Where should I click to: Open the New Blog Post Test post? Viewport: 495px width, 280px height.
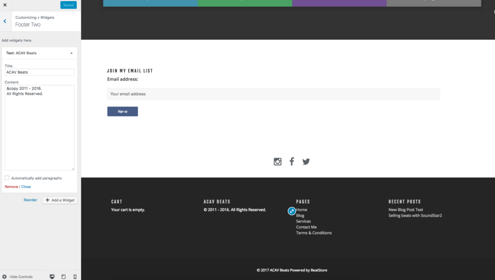click(406, 210)
